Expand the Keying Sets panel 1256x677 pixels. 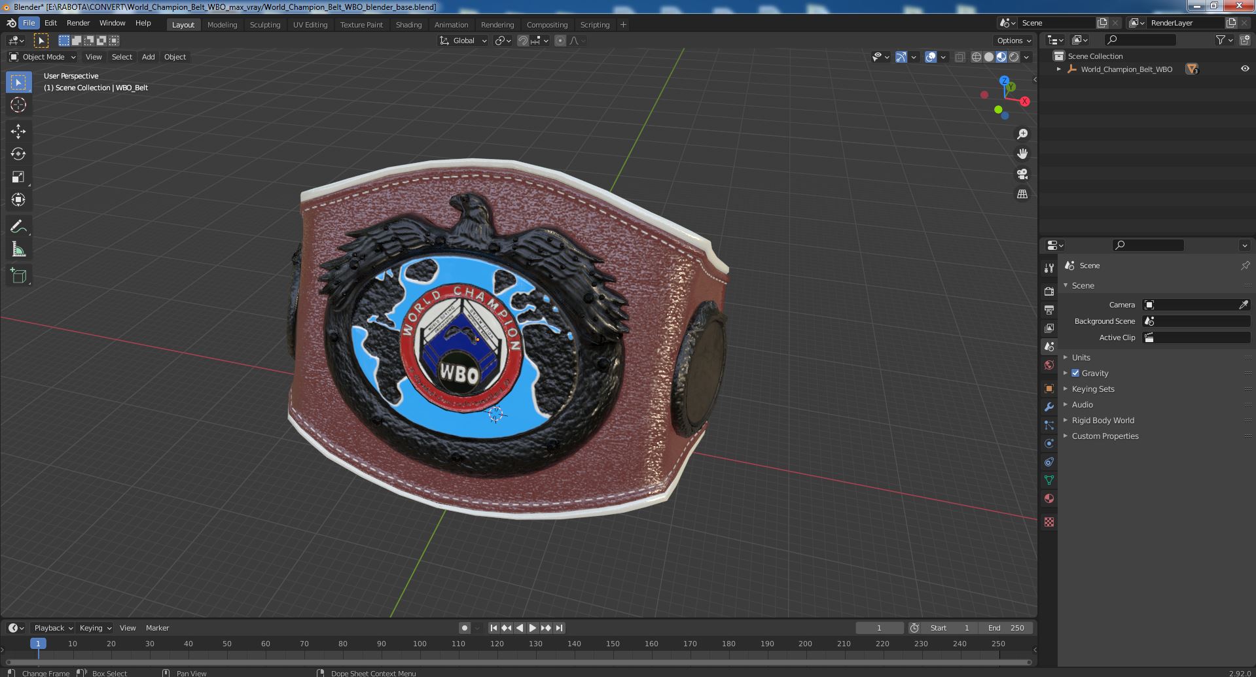(1092, 389)
